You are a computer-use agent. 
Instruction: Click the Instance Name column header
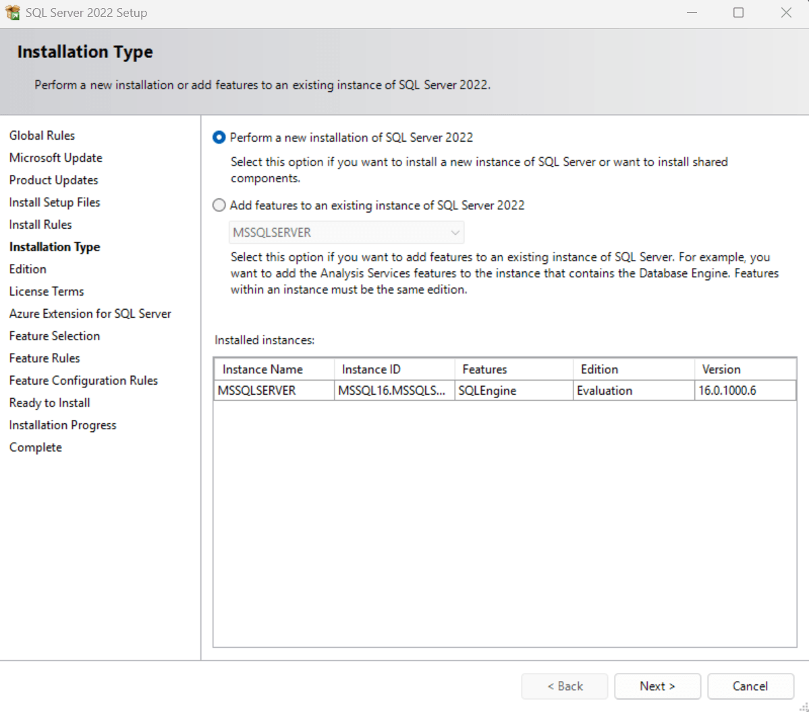click(x=262, y=369)
